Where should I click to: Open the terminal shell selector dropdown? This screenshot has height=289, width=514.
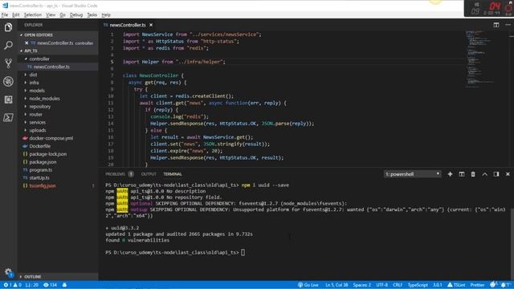pos(412,174)
